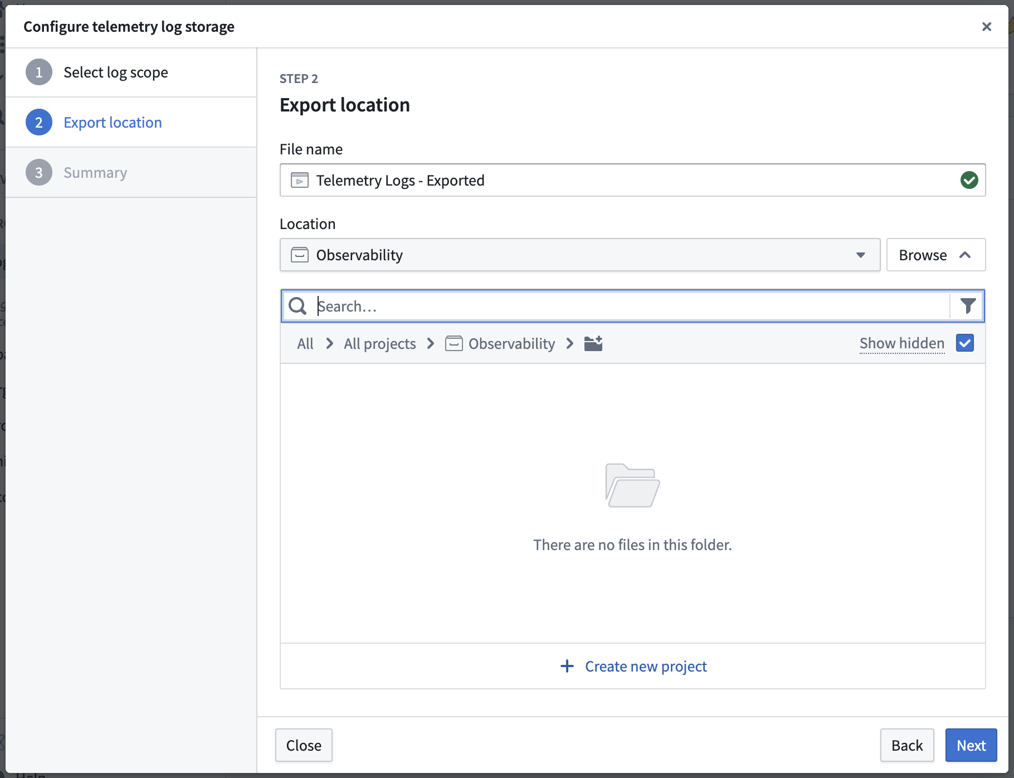
Task: Click the step 2 numbered circle indicator
Action: pyautogui.click(x=38, y=122)
